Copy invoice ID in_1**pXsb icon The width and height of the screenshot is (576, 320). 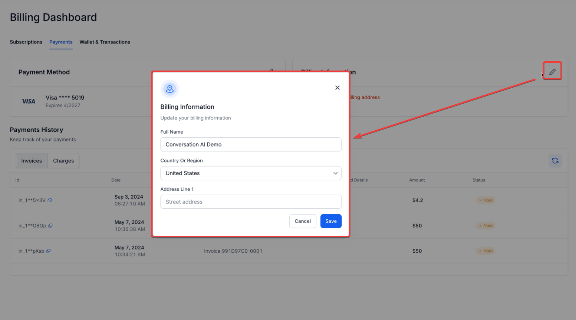click(x=49, y=251)
